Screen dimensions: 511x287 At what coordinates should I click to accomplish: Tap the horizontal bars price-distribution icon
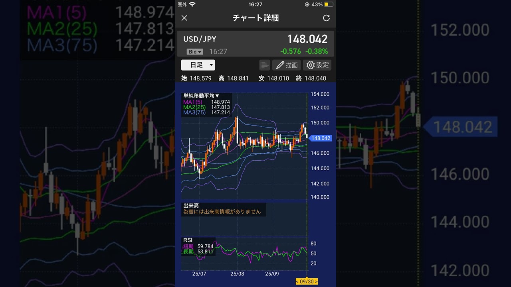coord(264,65)
